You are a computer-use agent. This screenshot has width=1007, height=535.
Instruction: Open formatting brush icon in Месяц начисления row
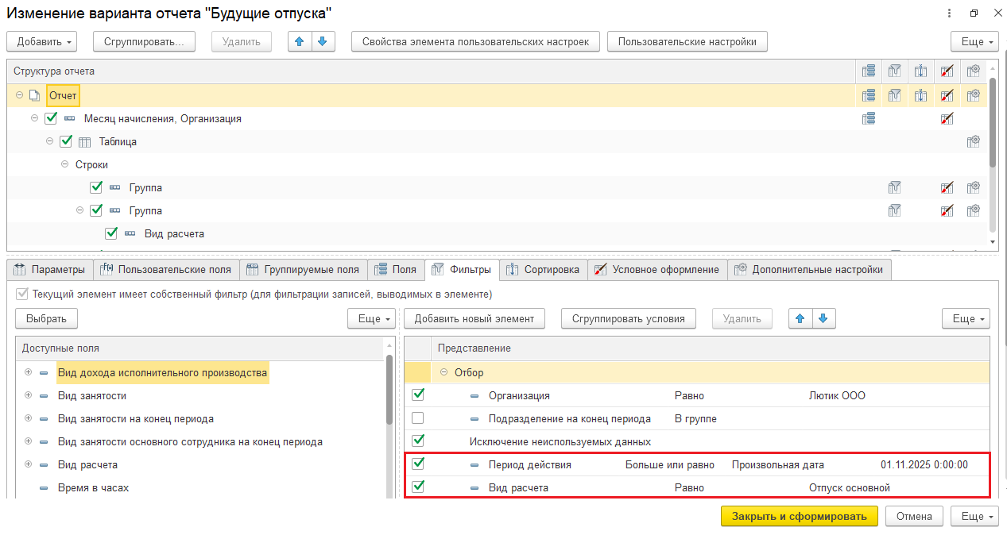pos(947,118)
